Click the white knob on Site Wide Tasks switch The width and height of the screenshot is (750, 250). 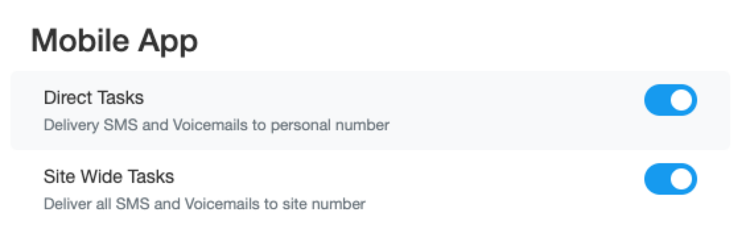point(681,179)
